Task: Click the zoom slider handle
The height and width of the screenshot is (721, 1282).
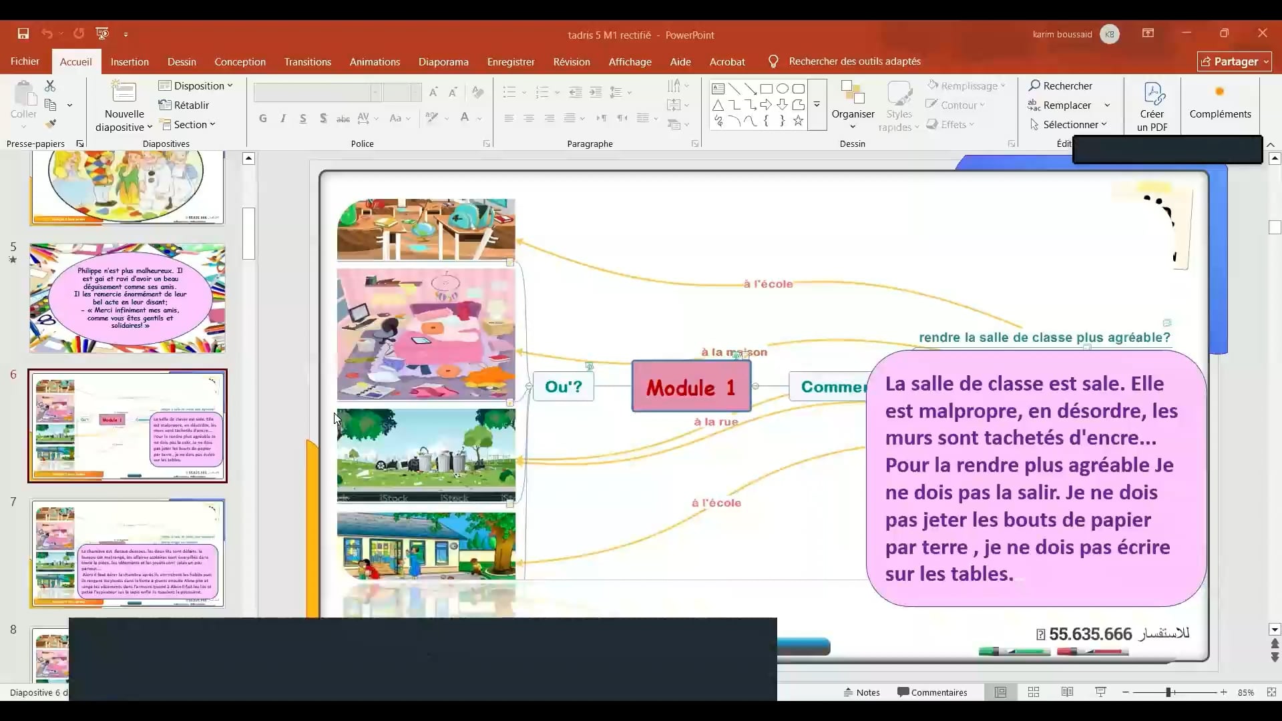Action: point(1168,692)
